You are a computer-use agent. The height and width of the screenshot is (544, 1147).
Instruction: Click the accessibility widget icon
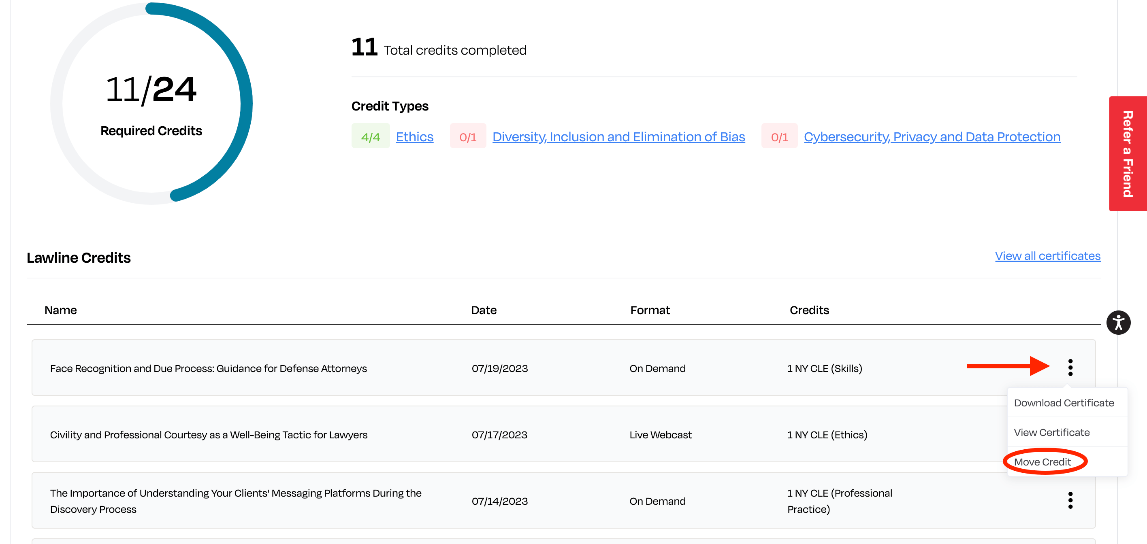tap(1119, 323)
